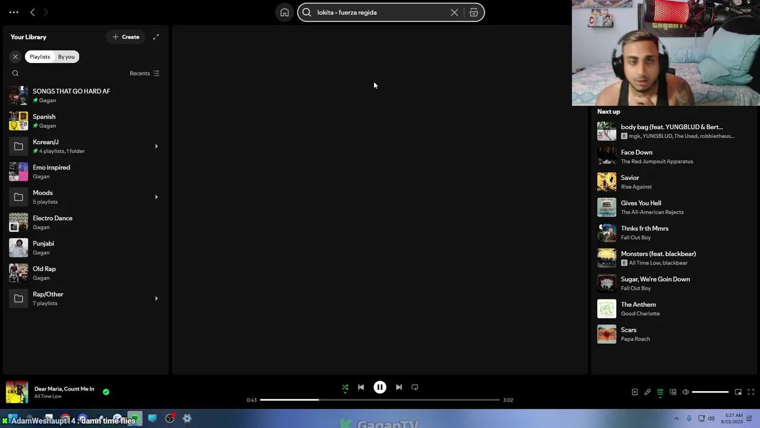760x428 pixels.
Task: Toggle shuffle mode
Action: coord(345,388)
